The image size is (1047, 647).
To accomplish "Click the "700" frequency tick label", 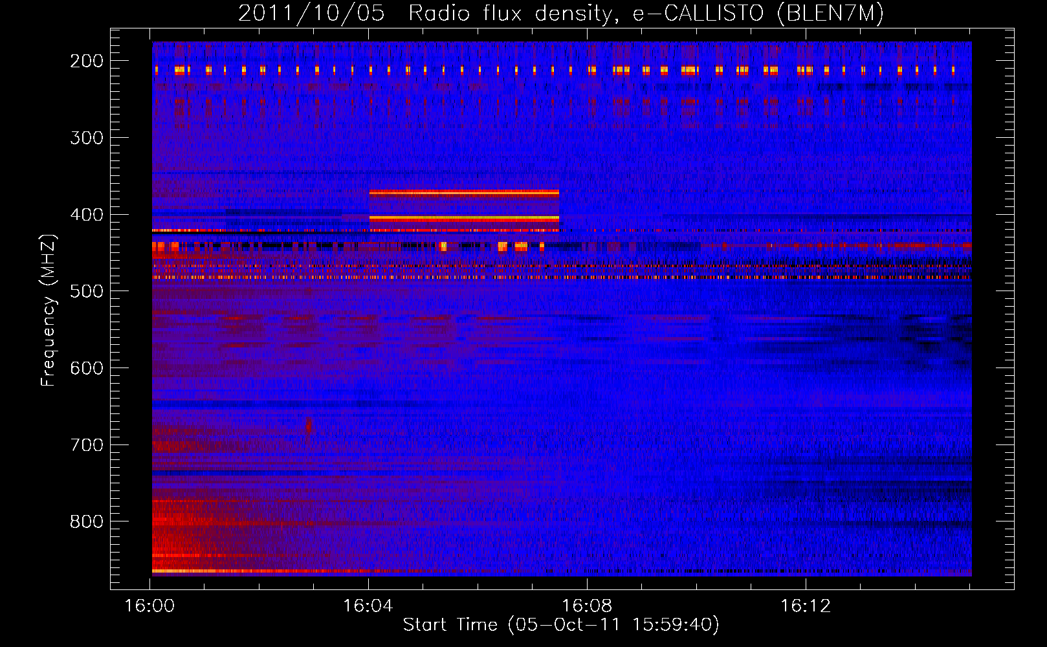I will click(x=87, y=445).
